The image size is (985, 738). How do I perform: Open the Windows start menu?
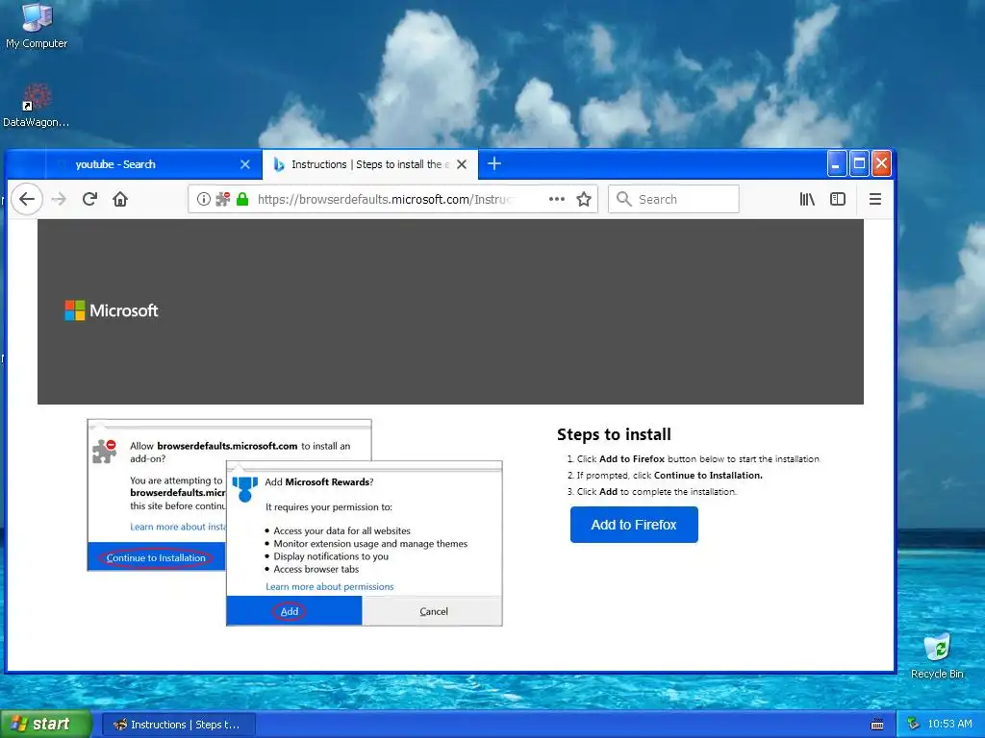[45, 724]
